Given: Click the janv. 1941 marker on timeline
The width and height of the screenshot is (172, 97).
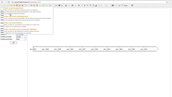Looking at the screenshot, I should 82,49.
